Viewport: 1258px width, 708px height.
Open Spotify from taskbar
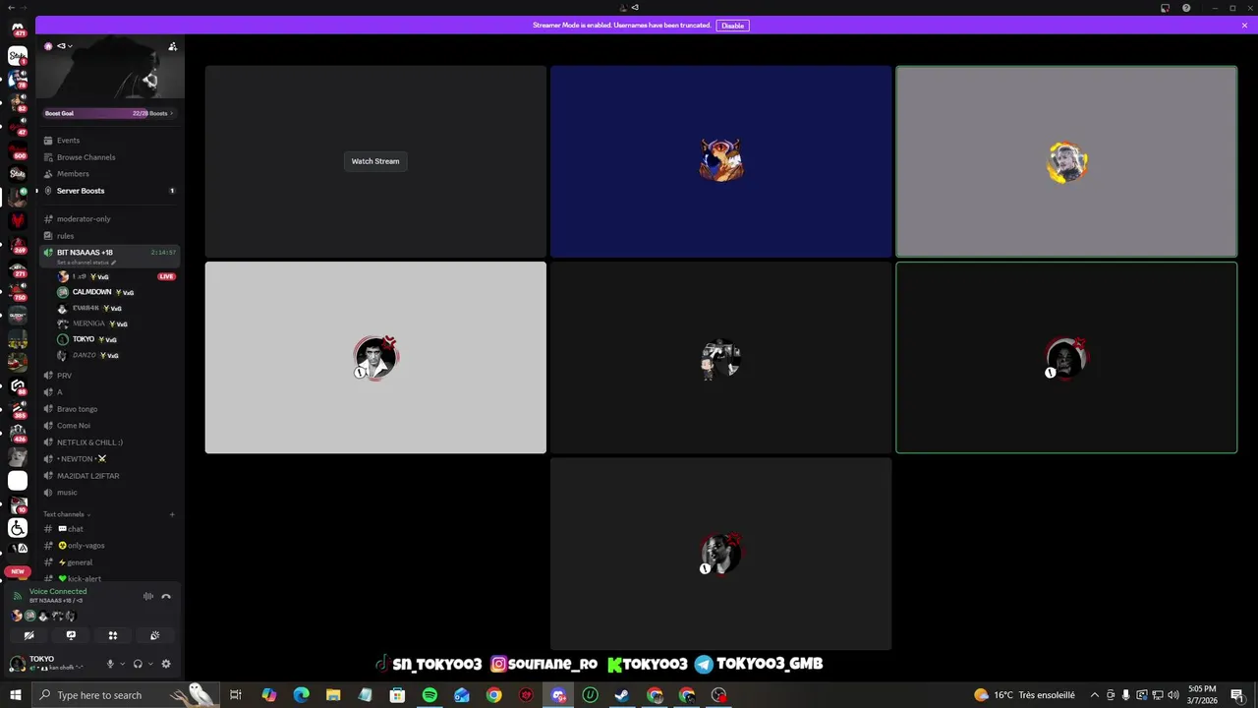pyautogui.click(x=429, y=695)
